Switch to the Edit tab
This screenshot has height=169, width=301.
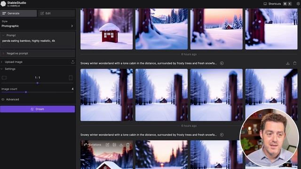pos(56,13)
